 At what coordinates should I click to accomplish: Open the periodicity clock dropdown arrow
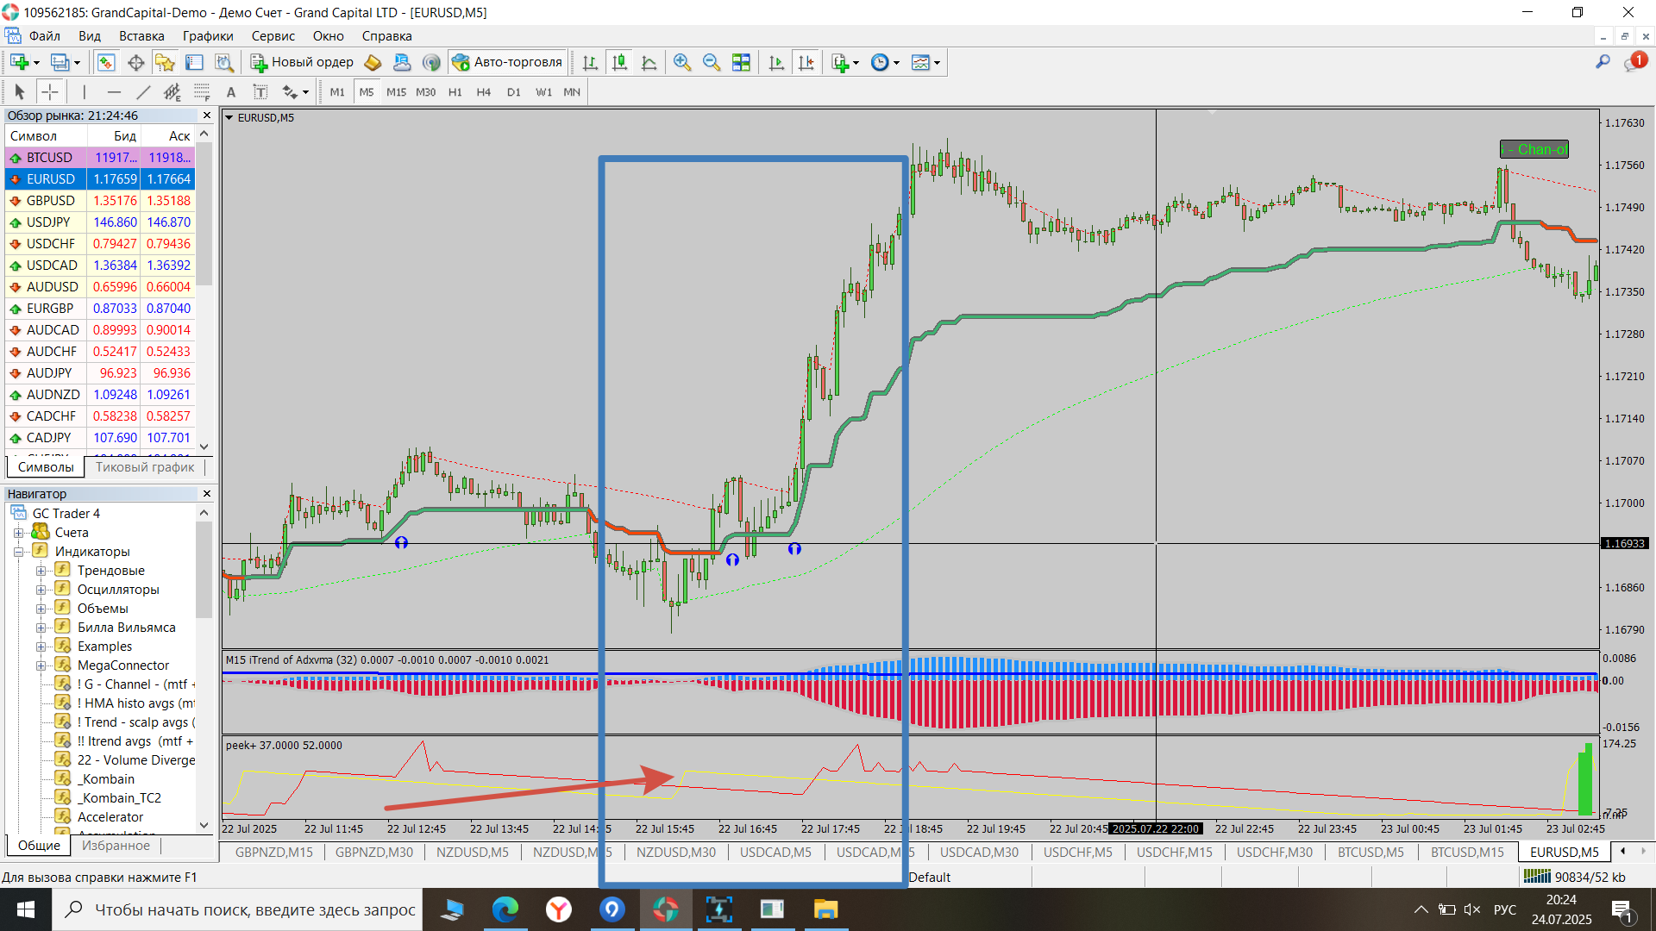pos(897,63)
